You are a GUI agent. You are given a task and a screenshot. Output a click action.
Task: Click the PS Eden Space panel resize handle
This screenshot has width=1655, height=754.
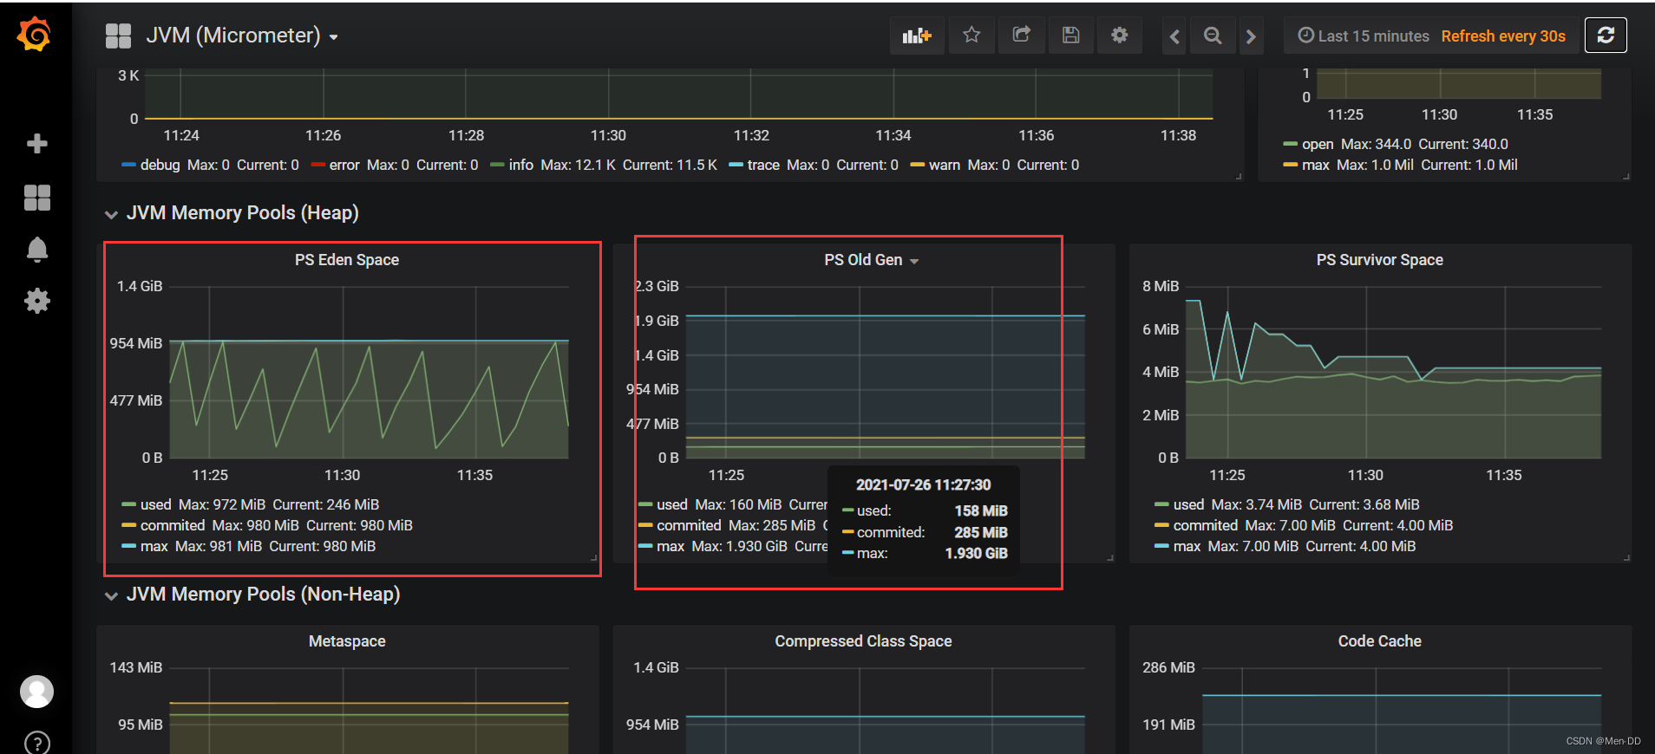point(594,557)
